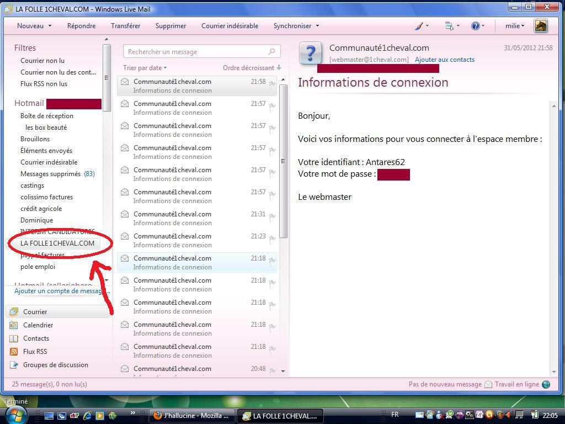The image size is (565, 424).
Task: Expand the Nouveau dropdown arrow
Action: tap(50, 26)
